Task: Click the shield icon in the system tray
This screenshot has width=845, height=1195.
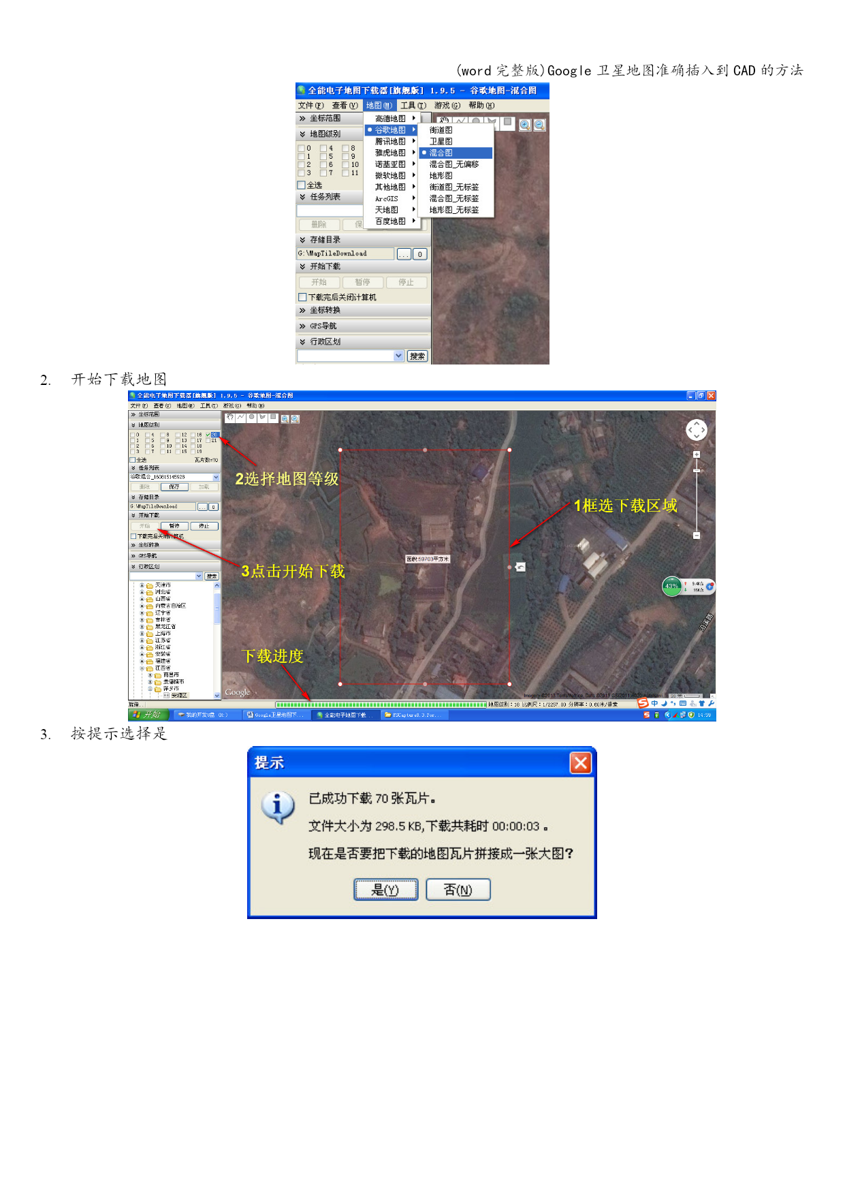Action: (x=691, y=715)
